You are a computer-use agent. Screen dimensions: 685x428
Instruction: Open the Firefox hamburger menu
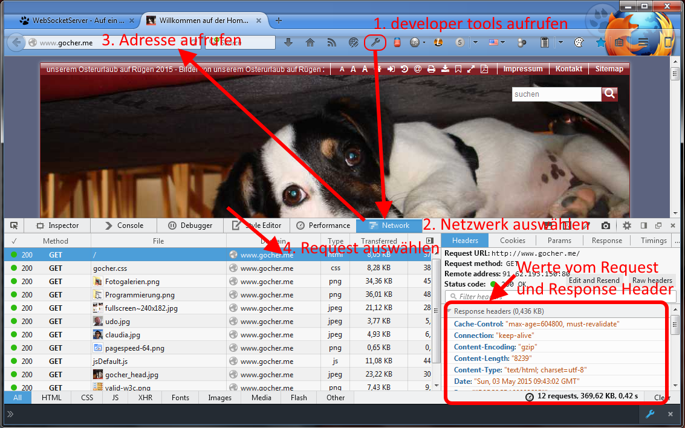click(643, 42)
